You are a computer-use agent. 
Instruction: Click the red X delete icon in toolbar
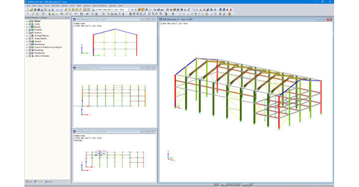click(204, 10)
